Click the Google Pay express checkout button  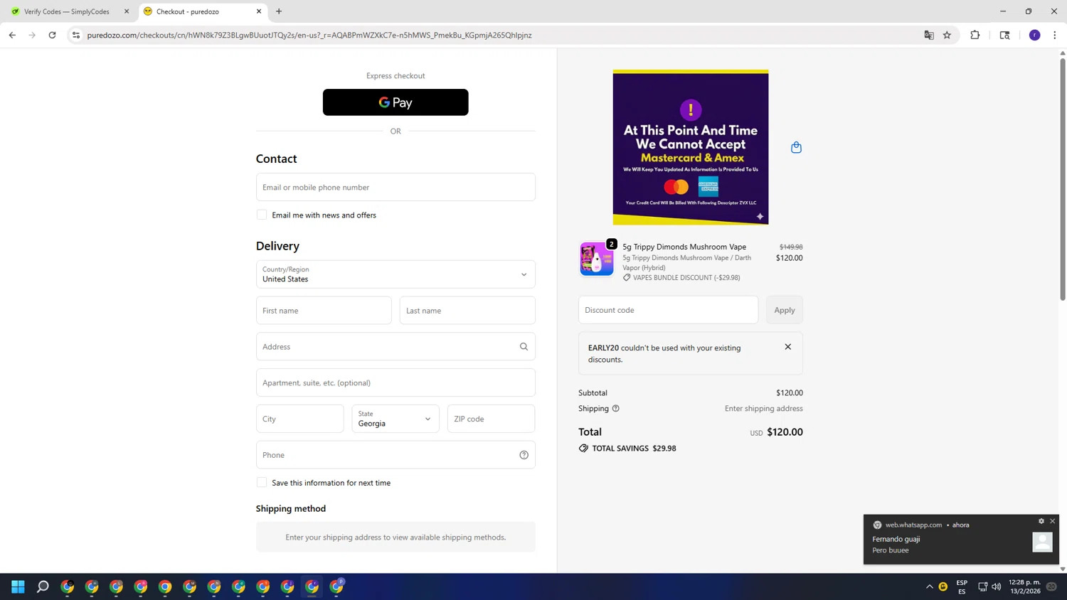[x=396, y=102]
